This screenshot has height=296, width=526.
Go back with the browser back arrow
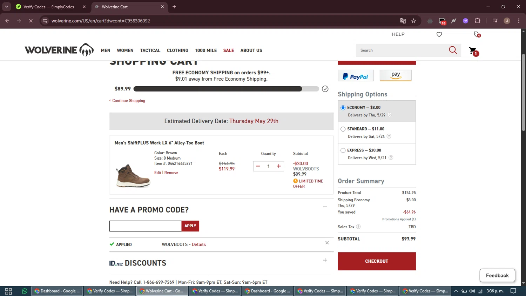[7, 21]
